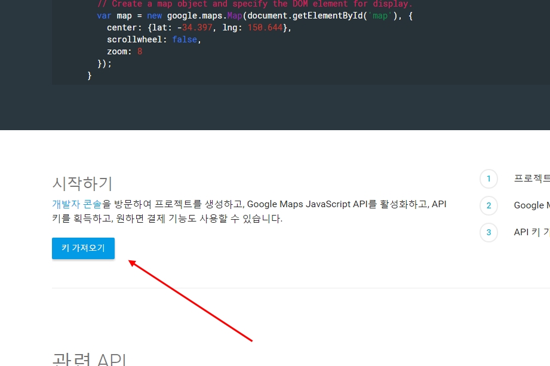The image size is (550, 366).
Task: Click the 시작하기 section heading
Action: tap(82, 183)
